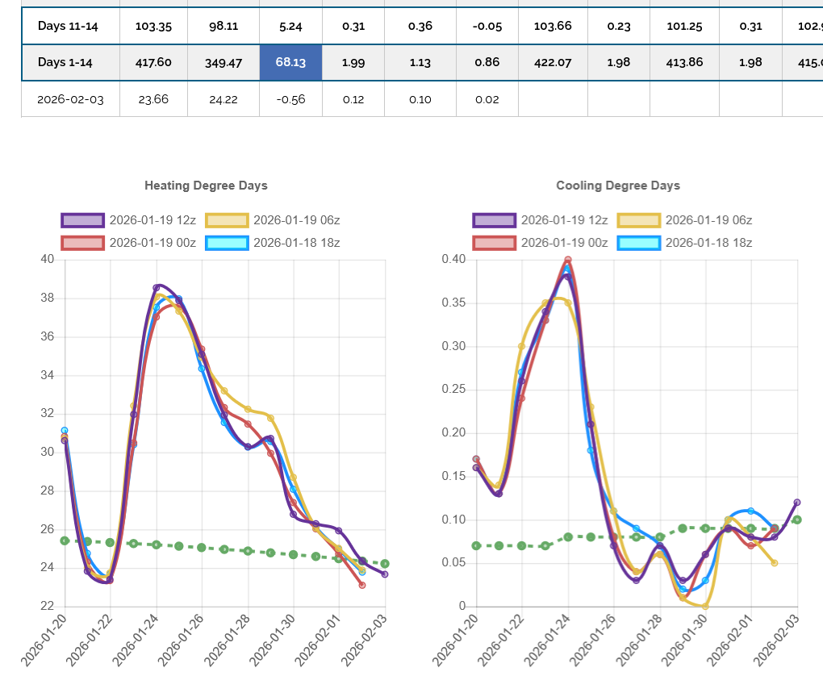Click blue 2026-01-18 18z swatch in Heating legend
Image resolution: width=823 pixels, height=697 pixels.
point(227,243)
